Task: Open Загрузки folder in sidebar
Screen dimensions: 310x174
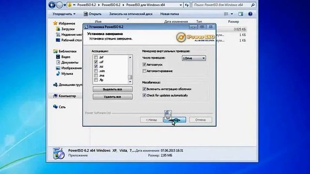Action: (65, 29)
